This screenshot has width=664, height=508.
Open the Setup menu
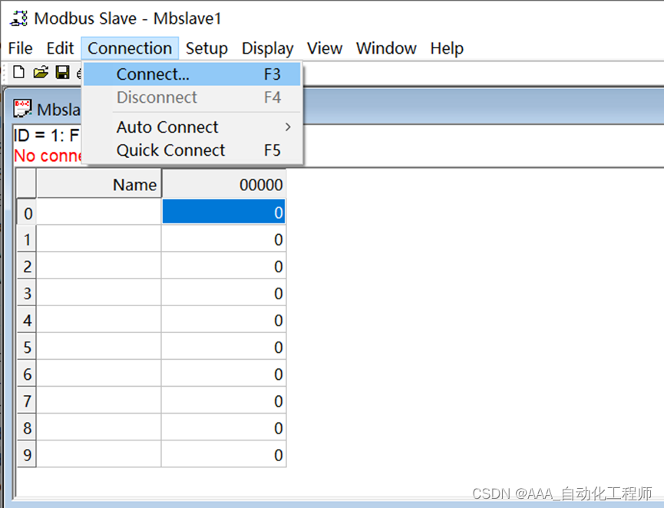[x=206, y=48]
